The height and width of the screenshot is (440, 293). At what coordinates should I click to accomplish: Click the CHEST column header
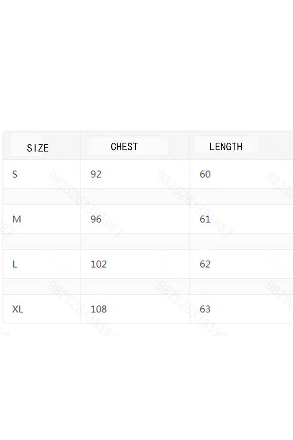pos(124,147)
